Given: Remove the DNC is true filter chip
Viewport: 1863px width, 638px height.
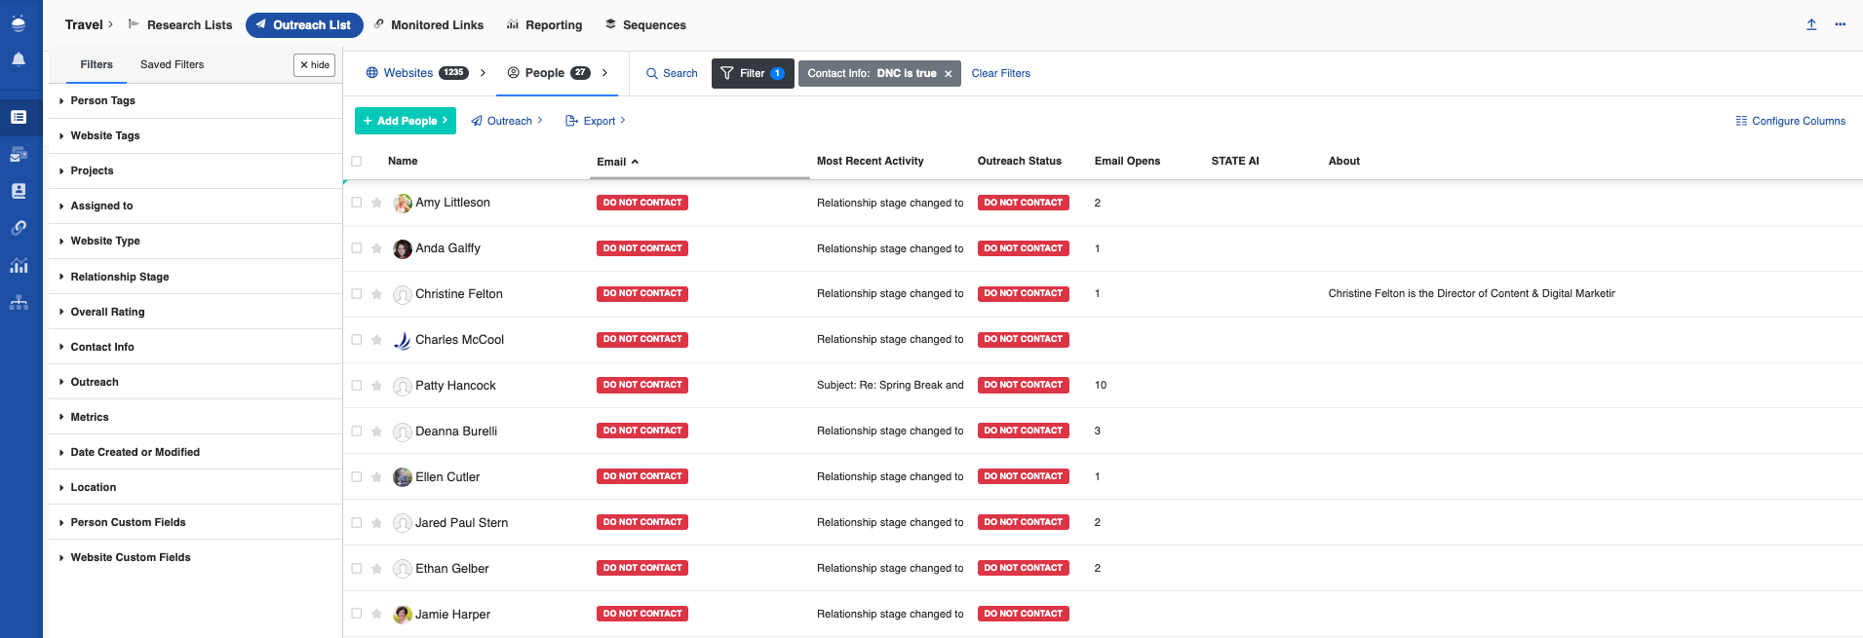Looking at the screenshot, I should click(948, 74).
